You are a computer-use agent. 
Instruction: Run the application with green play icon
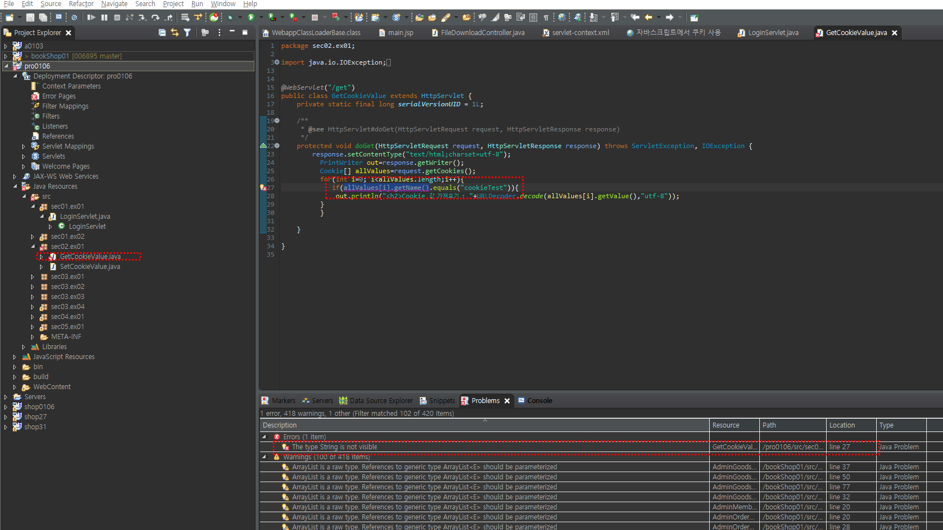click(251, 17)
